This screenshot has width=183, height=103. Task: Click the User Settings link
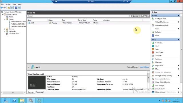[144, 67]
